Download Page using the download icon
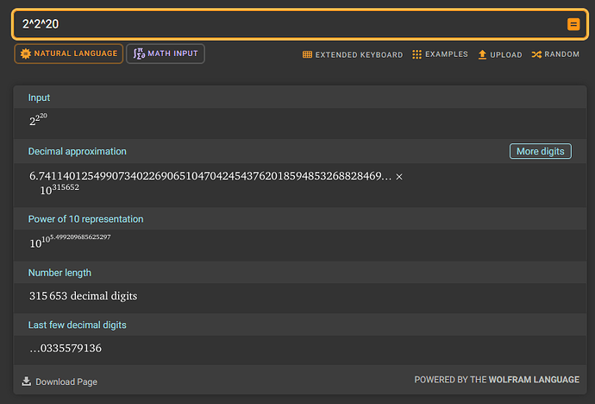The height and width of the screenshot is (404, 595). click(27, 382)
